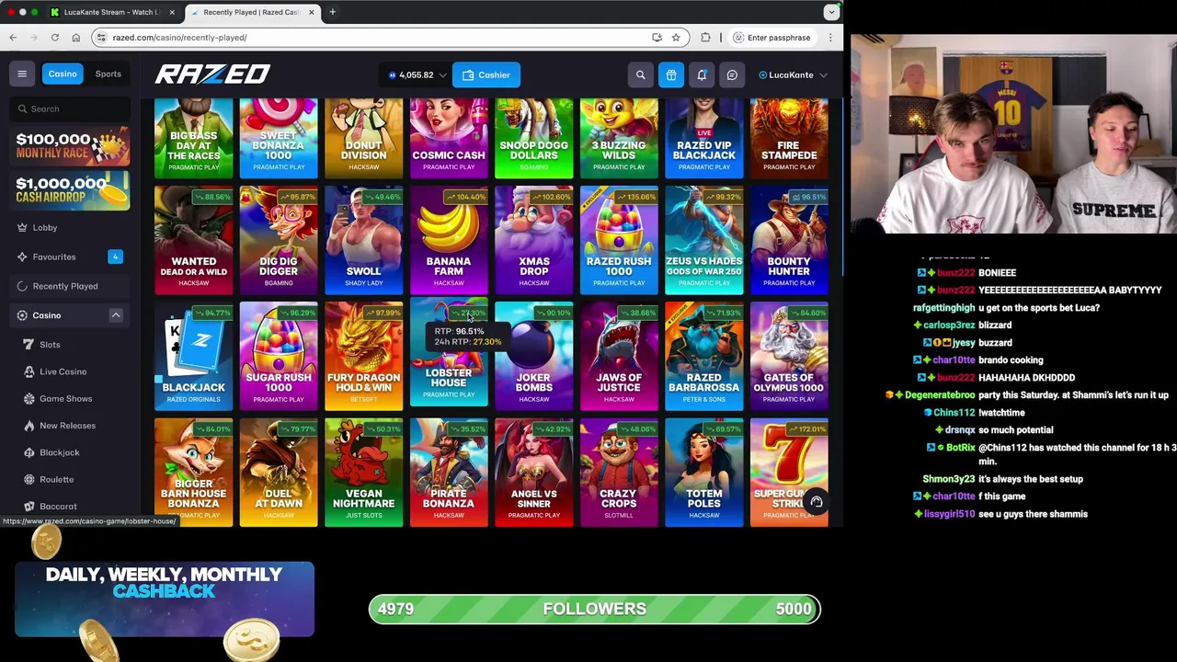
Task: Open Blackjack category in sidebar
Action: coord(60,452)
